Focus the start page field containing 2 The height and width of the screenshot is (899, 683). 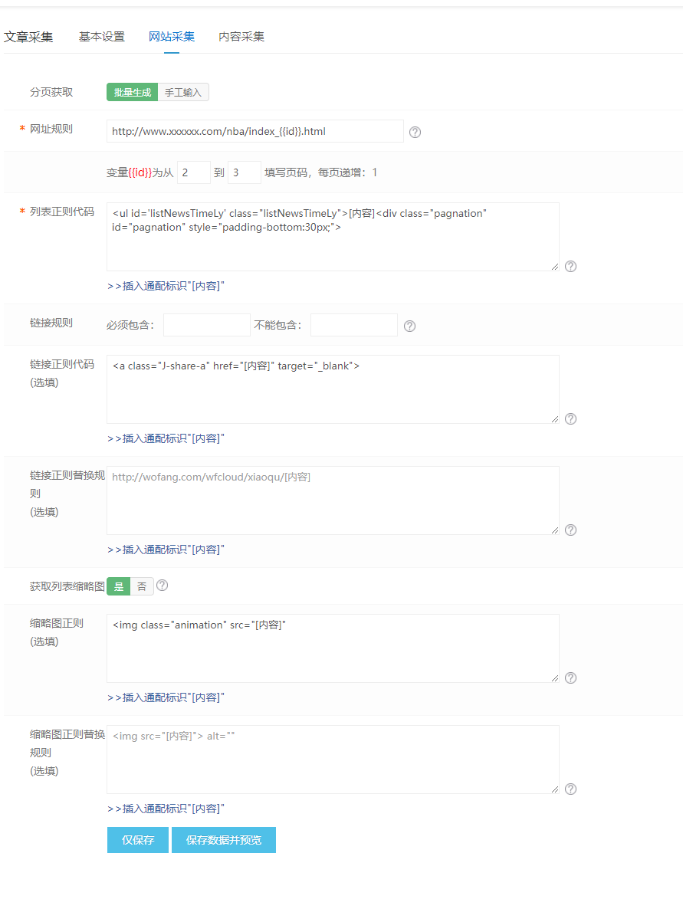(194, 172)
